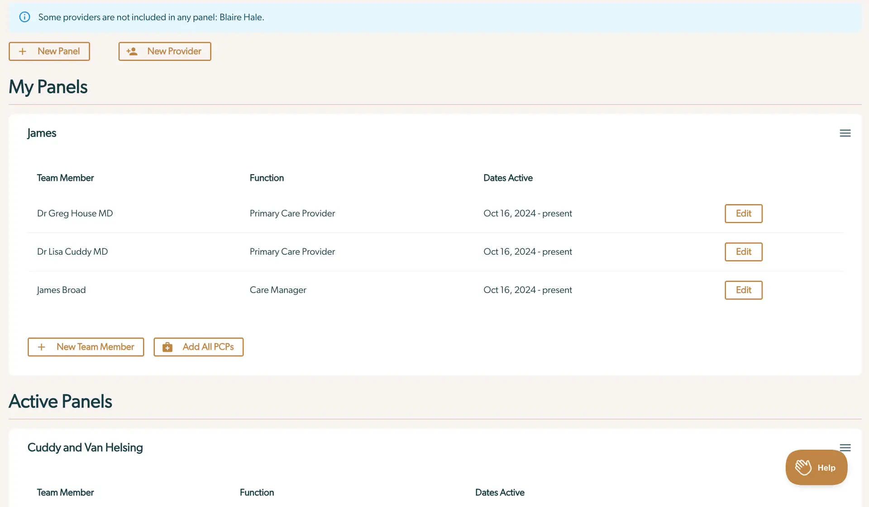Edit the James Broad entry
Image resolution: width=869 pixels, height=507 pixels.
(x=743, y=290)
